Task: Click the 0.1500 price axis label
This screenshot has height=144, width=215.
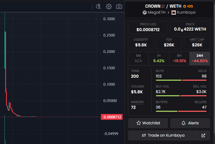Action: (109, 68)
